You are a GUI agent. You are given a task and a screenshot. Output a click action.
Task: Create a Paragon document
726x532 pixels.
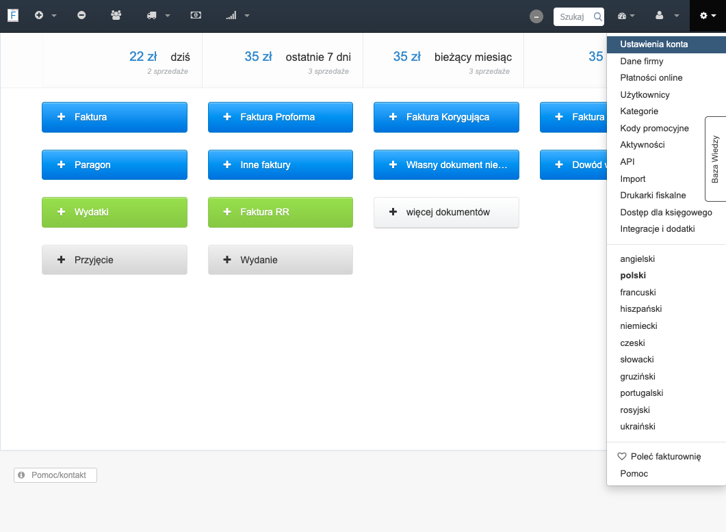click(x=114, y=165)
